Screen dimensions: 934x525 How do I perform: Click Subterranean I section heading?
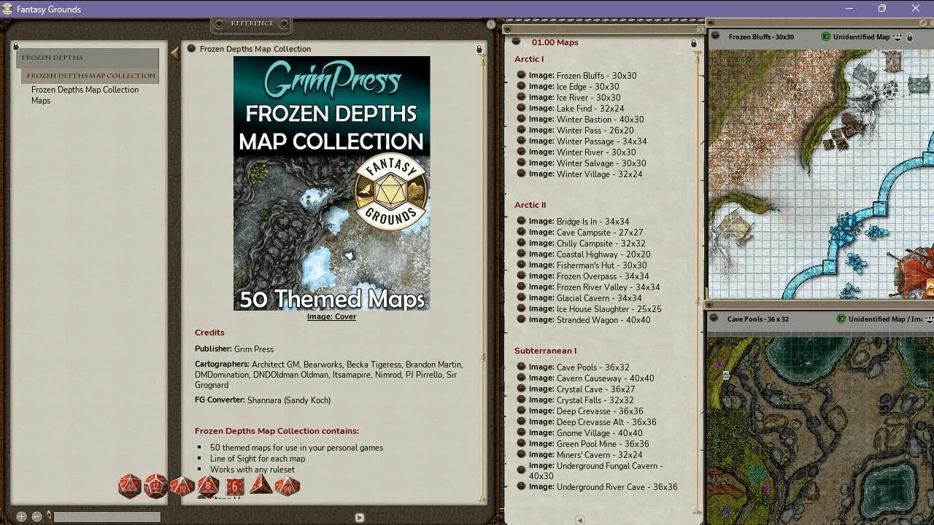tap(545, 351)
